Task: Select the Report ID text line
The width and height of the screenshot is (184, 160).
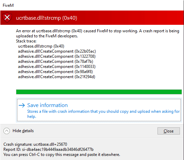Action: tap(48, 149)
